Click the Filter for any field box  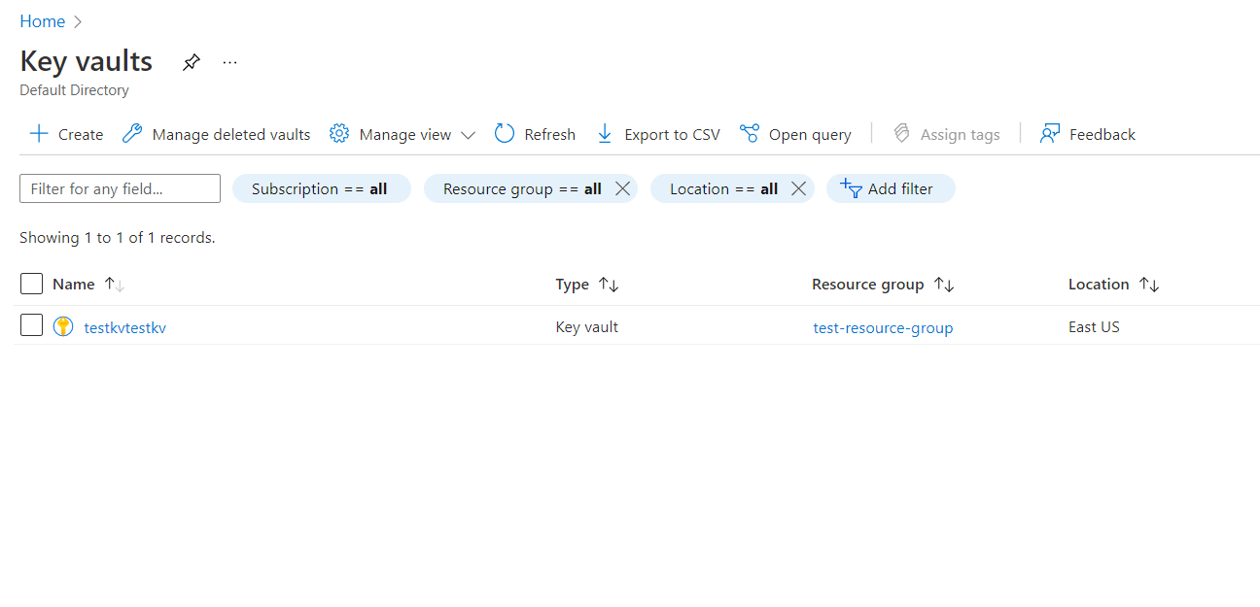(x=120, y=188)
